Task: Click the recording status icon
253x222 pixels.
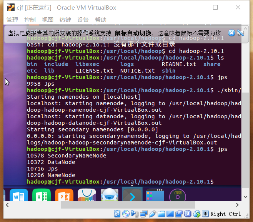Action: pyautogui.click(x=179, y=214)
